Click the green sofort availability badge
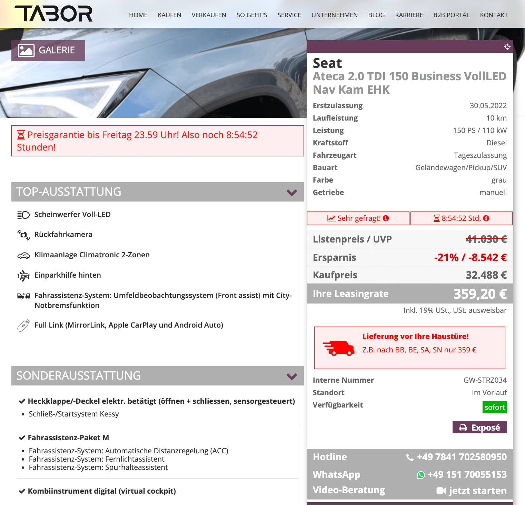 coord(495,407)
